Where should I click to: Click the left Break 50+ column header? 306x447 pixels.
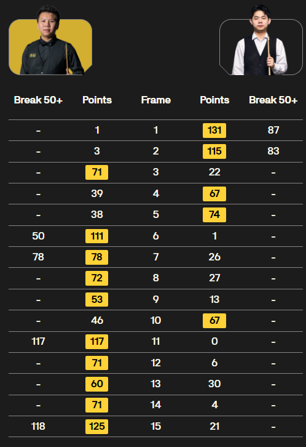[38, 100]
